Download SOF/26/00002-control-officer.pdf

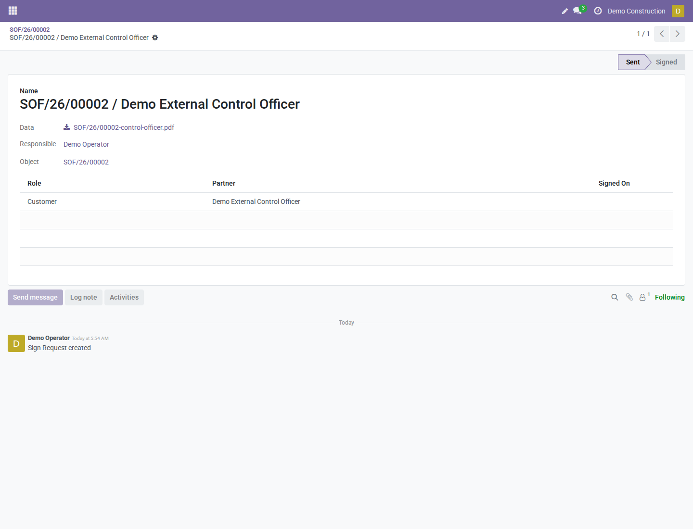click(124, 127)
